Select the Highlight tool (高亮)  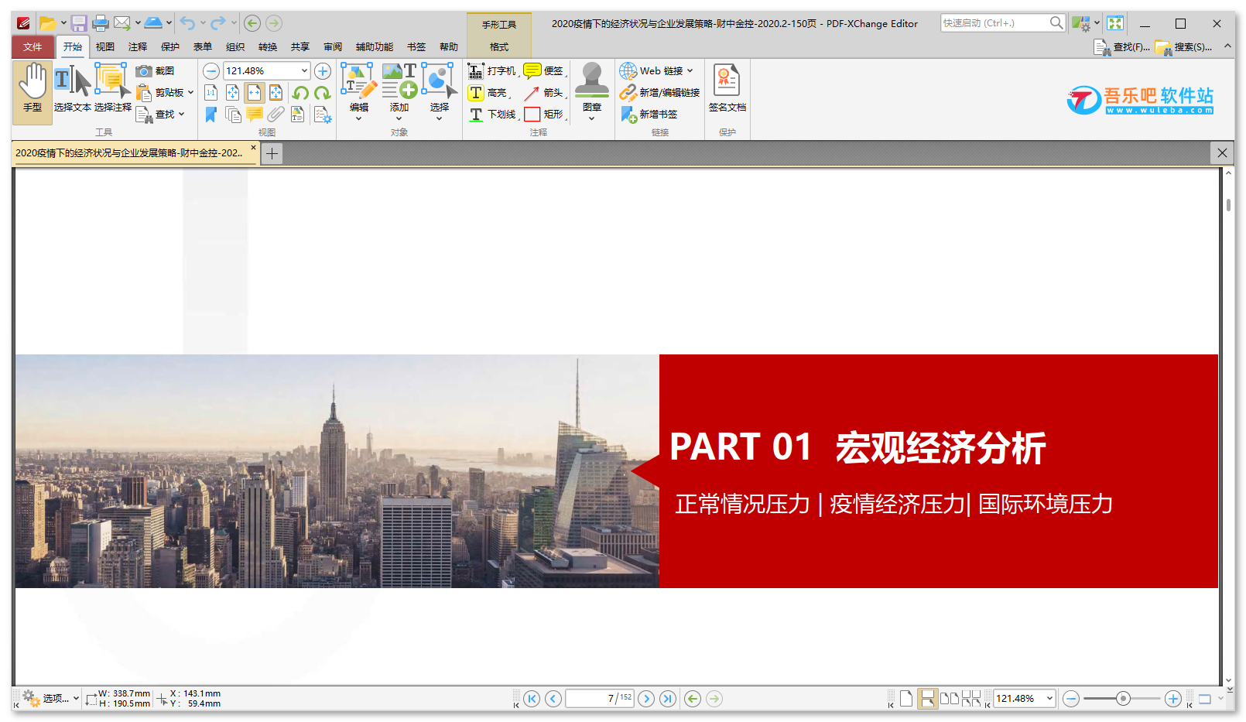pos(488,93)
